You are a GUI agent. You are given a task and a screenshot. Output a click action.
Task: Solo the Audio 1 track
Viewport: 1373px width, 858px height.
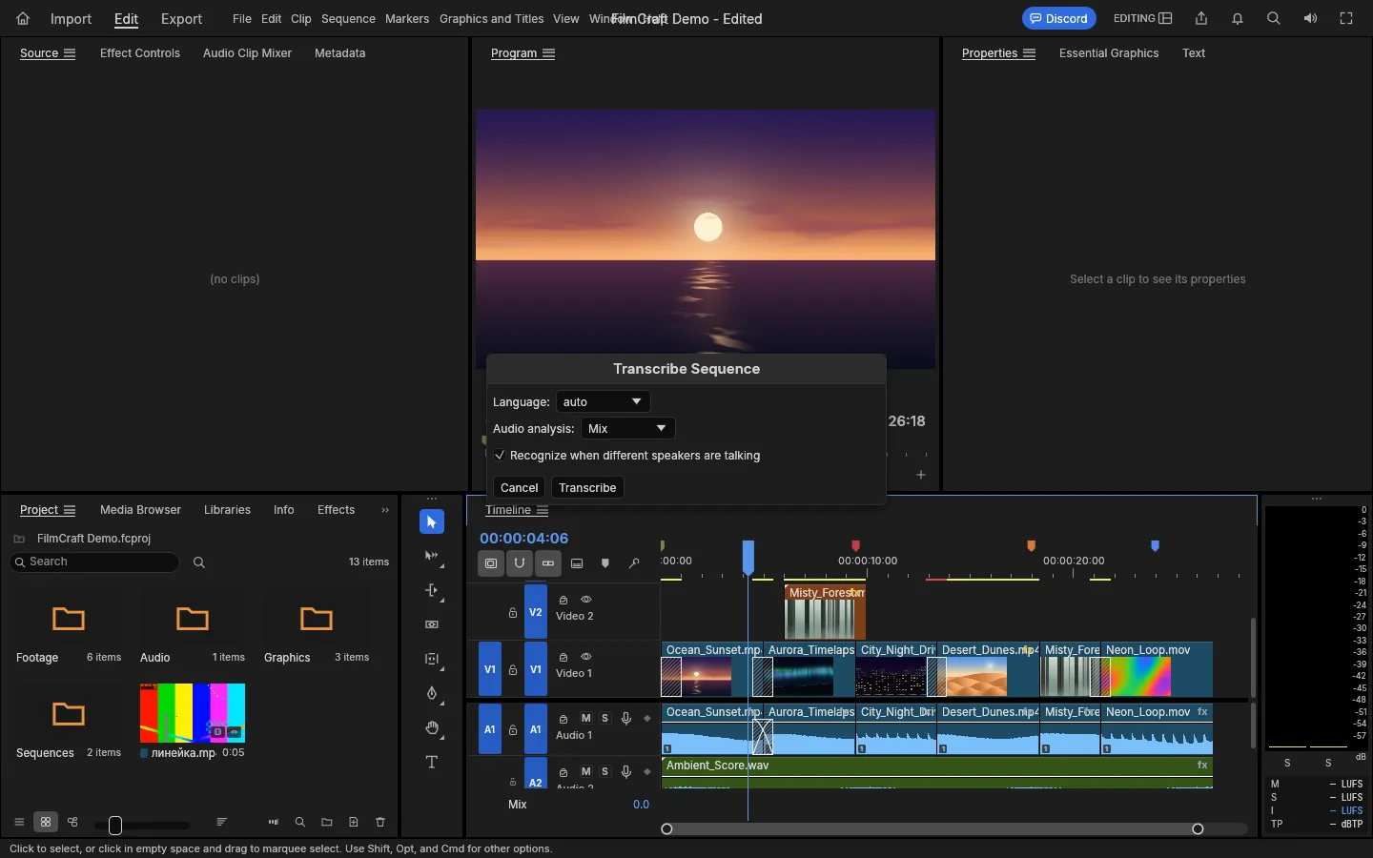[x=605, y=718]
